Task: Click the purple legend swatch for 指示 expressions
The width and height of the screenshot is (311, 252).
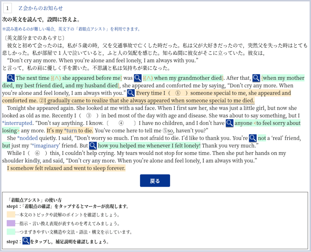Action: click(x=11, y=223)
